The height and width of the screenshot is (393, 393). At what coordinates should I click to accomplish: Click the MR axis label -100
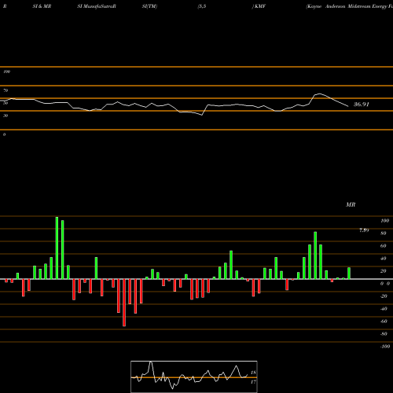(x=385, y=347)
